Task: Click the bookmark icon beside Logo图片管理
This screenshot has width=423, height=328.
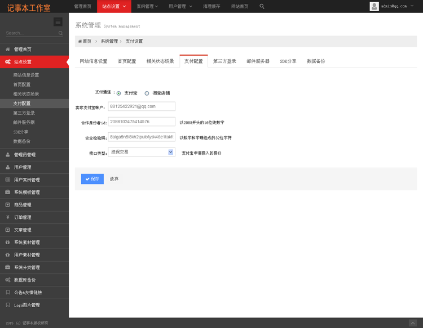Action: coord(8,305)
